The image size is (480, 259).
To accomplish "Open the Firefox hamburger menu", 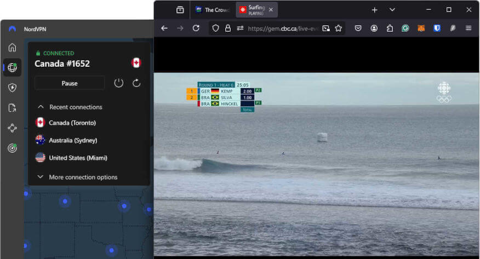I will pyautogui.click(x=468, y=28).
